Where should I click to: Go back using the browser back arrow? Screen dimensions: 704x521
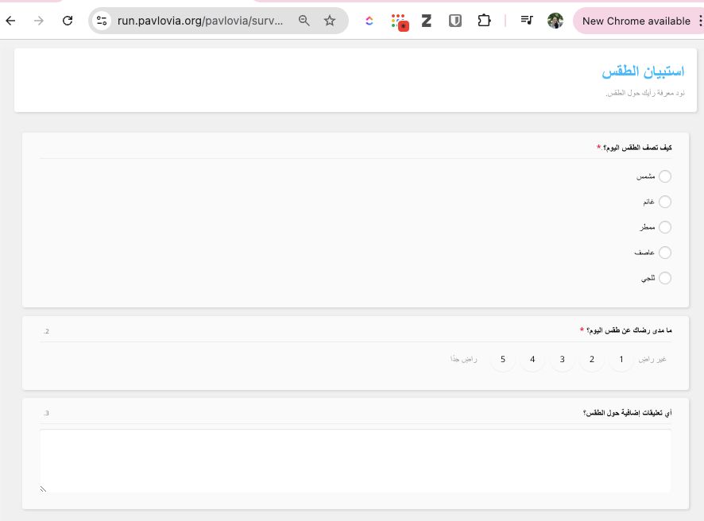pyautogui.click(x=11, y=21)
